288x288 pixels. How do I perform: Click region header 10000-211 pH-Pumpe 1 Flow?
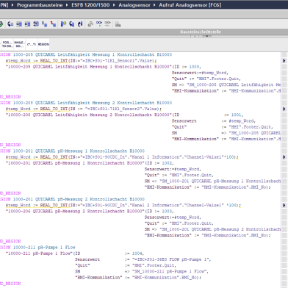(x=44, y=248)
